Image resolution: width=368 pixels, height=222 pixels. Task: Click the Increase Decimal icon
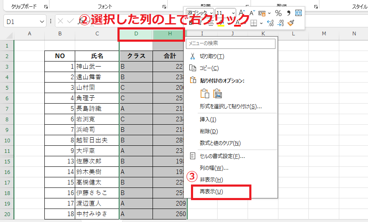(x=270, y=23)
